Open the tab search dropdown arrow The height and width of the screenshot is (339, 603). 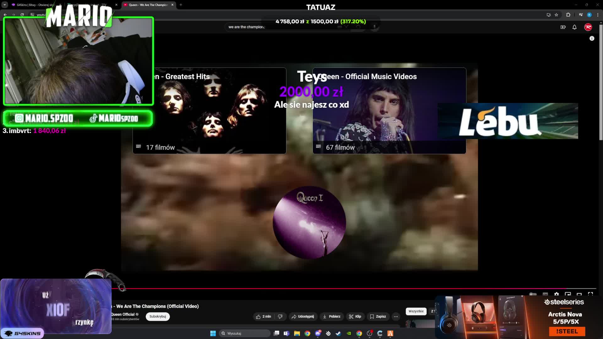(x=5, y=5)
